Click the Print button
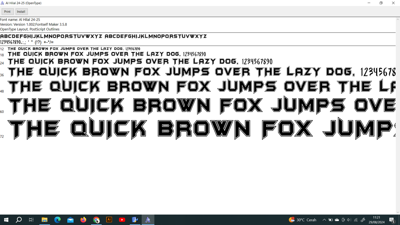 7,12
